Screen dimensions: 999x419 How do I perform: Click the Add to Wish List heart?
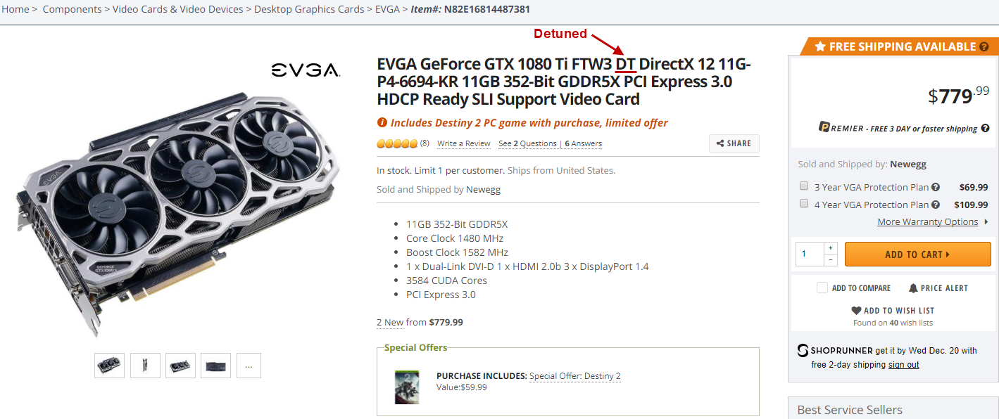[x=856, y=311]
